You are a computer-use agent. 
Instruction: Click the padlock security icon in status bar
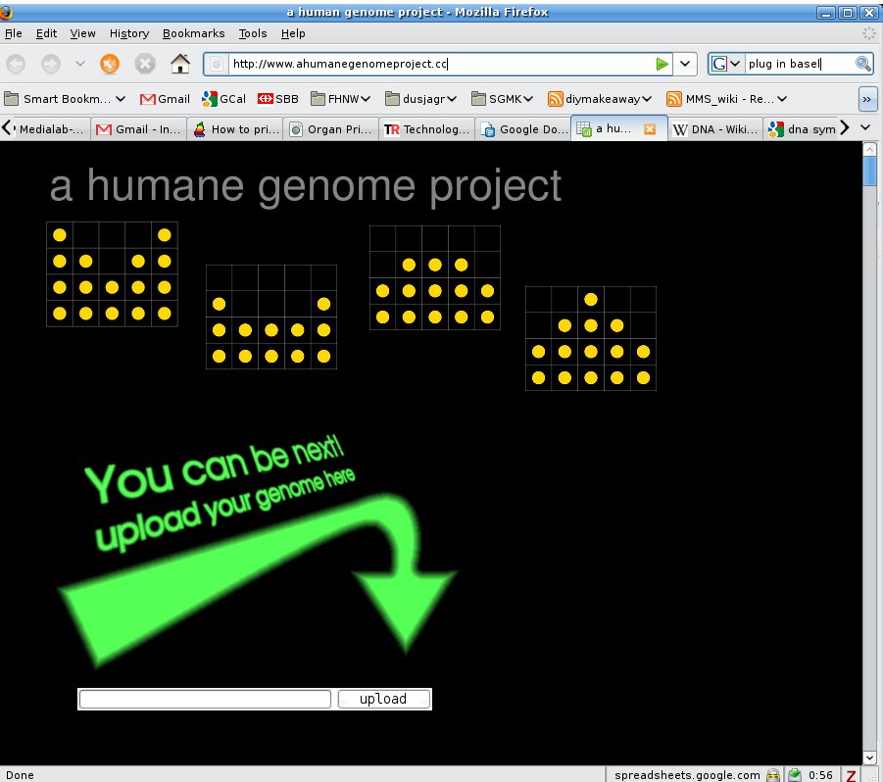coord(773,774)
